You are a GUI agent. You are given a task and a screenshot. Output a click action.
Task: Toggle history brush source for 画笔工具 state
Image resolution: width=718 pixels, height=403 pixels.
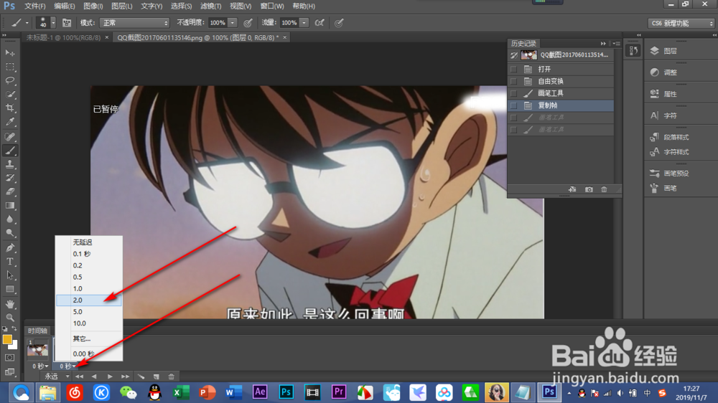pos(514,93)
